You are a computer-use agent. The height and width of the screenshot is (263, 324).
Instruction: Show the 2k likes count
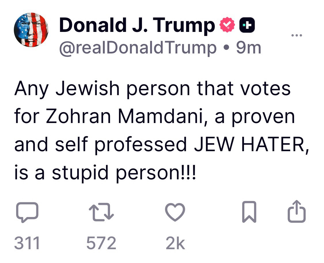tap(175, 243)
